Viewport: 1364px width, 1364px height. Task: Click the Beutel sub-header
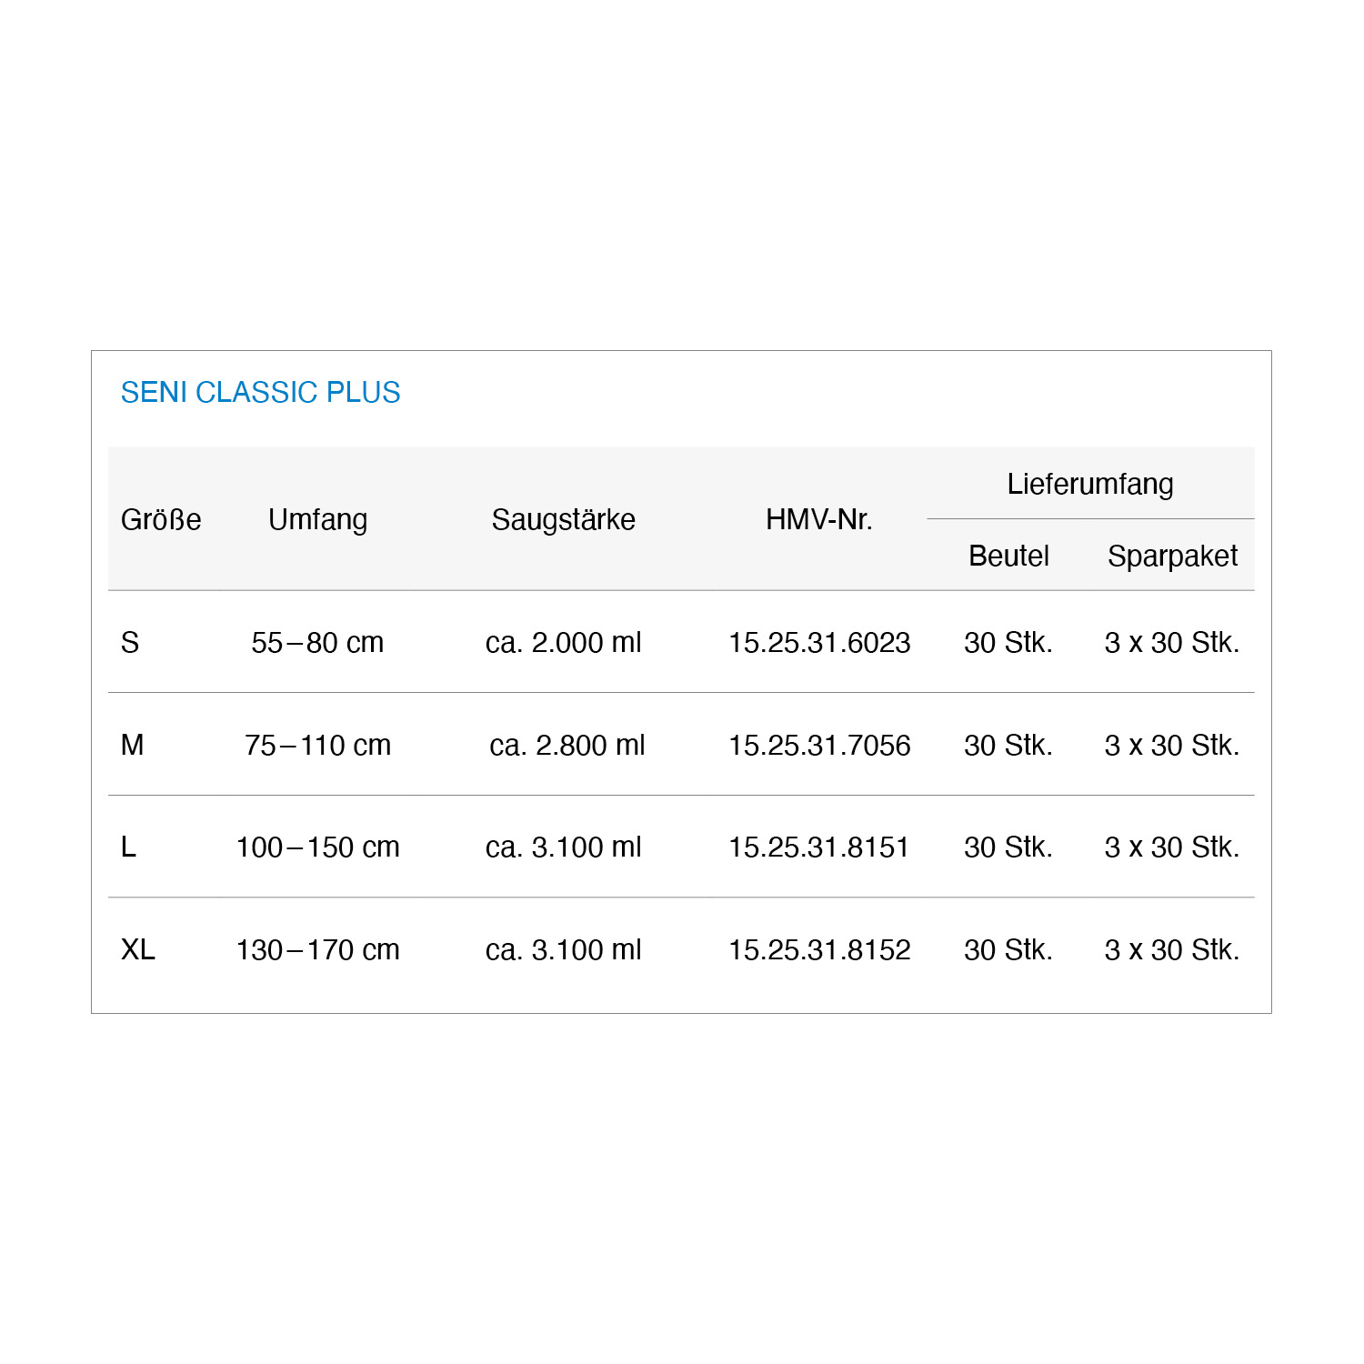click(x=1008, y=556)
